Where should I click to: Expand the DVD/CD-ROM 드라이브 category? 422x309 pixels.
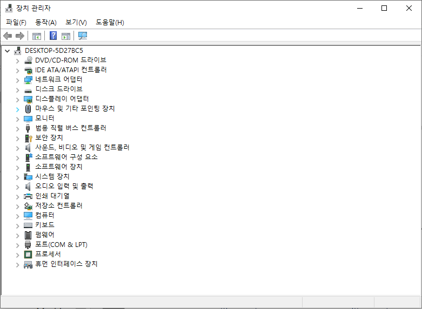[17, 61]
